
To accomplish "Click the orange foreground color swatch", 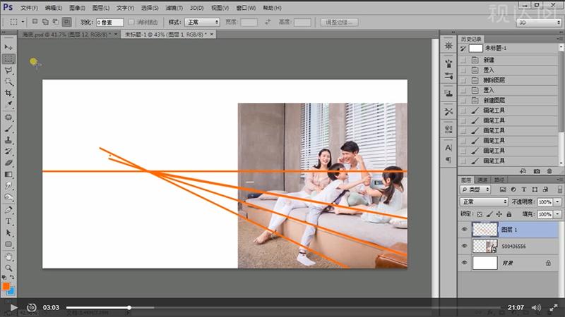I will (6, 287).
